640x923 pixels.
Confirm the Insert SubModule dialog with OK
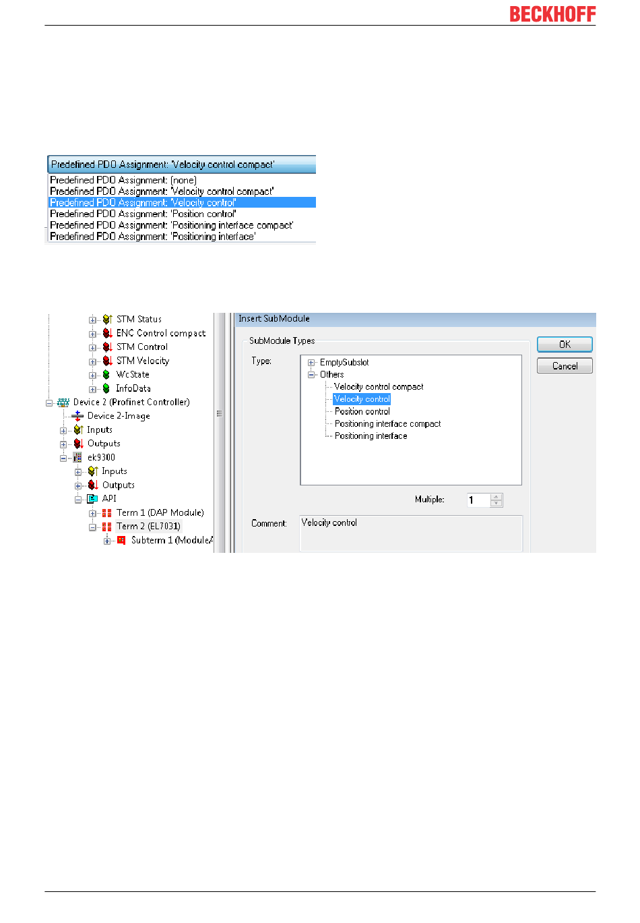pyautogui.click(x=565, y=345)
